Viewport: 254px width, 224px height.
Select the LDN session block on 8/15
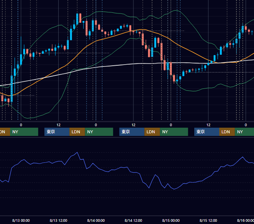pos(227,132)
